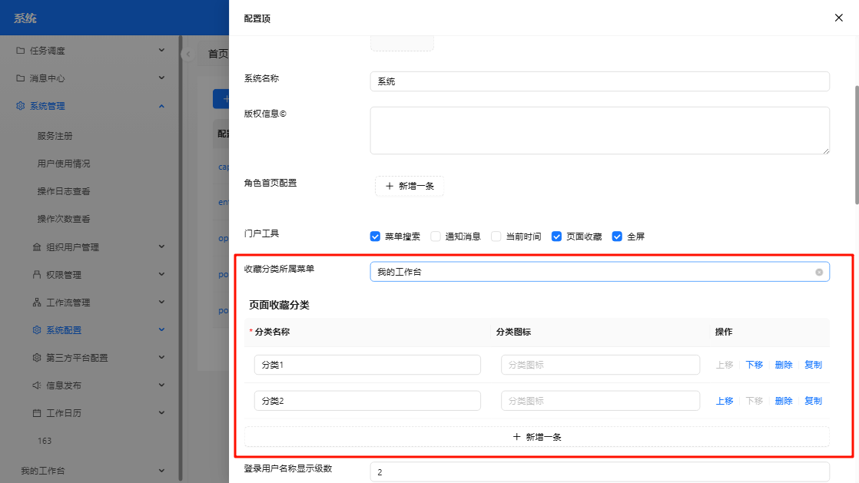This screenshot has height=483, width=859.
Task: Expand the 第三方平台配置 chevron
Action: [161, 357]
